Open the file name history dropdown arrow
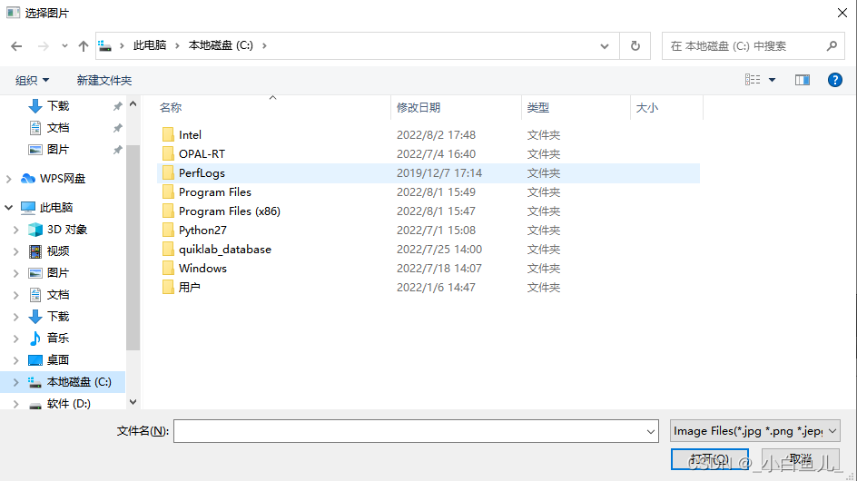Screen dimensions: 857x481 click(650, 431)
